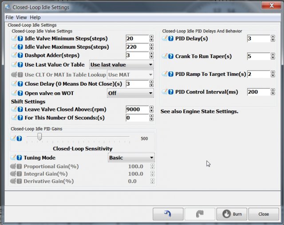The image size is (284, 225).
Task: Increment Leave Valve Closed Above rpm stepper
Action: (x=152, y=107)
